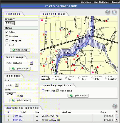The image size is (120, 123).
Task: Click the MLS# column header
Action: click(23, 112)
